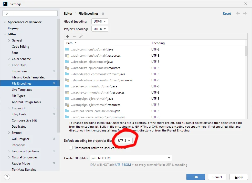Click project marker icon next to Reader Mode

tap(54, 163)
